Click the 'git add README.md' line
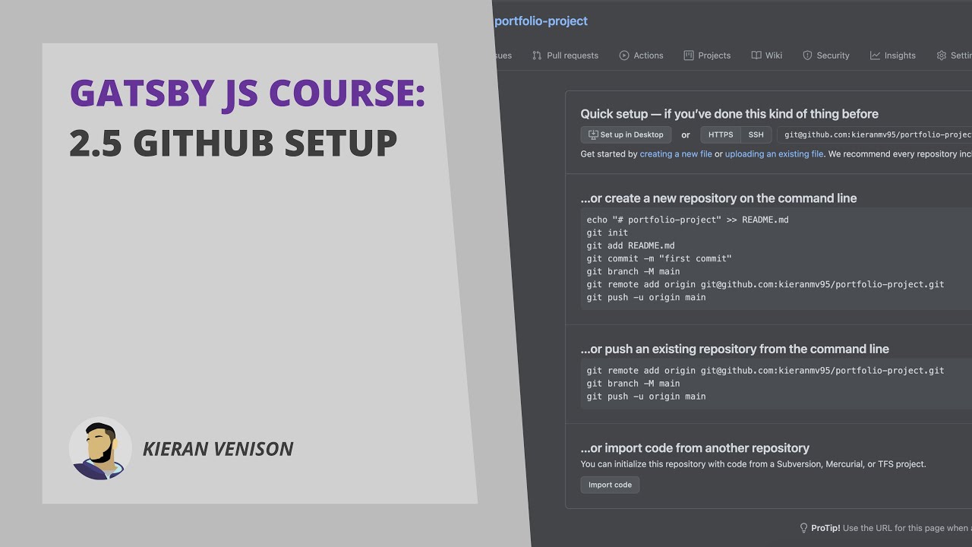This screenshot has width=972, height=547. point(630,245)
